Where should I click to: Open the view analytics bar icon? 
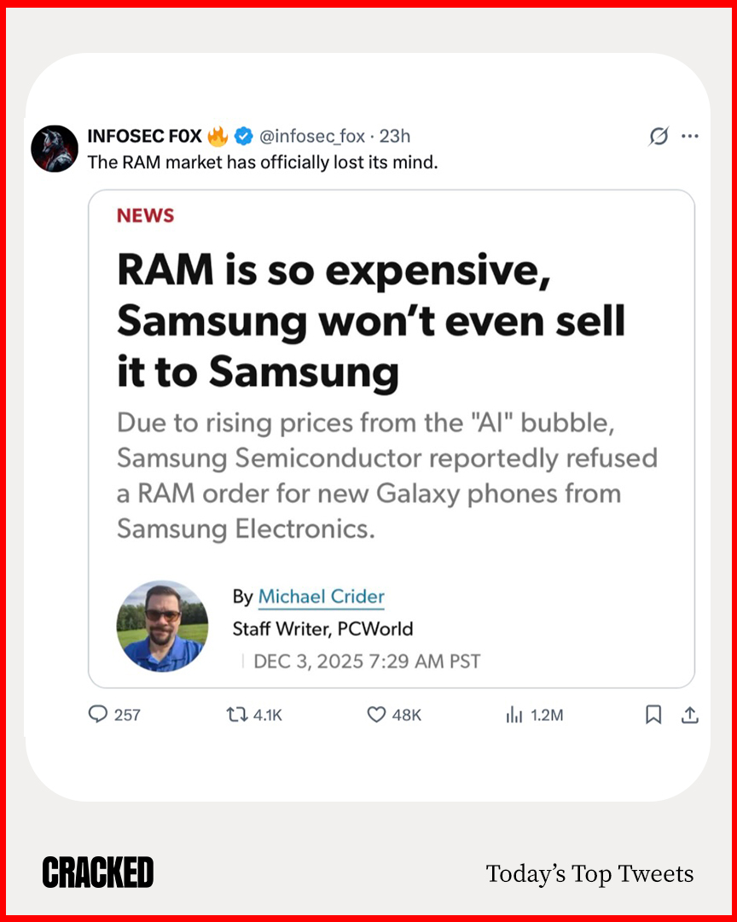click(x=514, y=715)
